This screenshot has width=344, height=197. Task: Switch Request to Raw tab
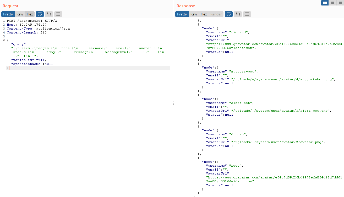tap(20, 14)
